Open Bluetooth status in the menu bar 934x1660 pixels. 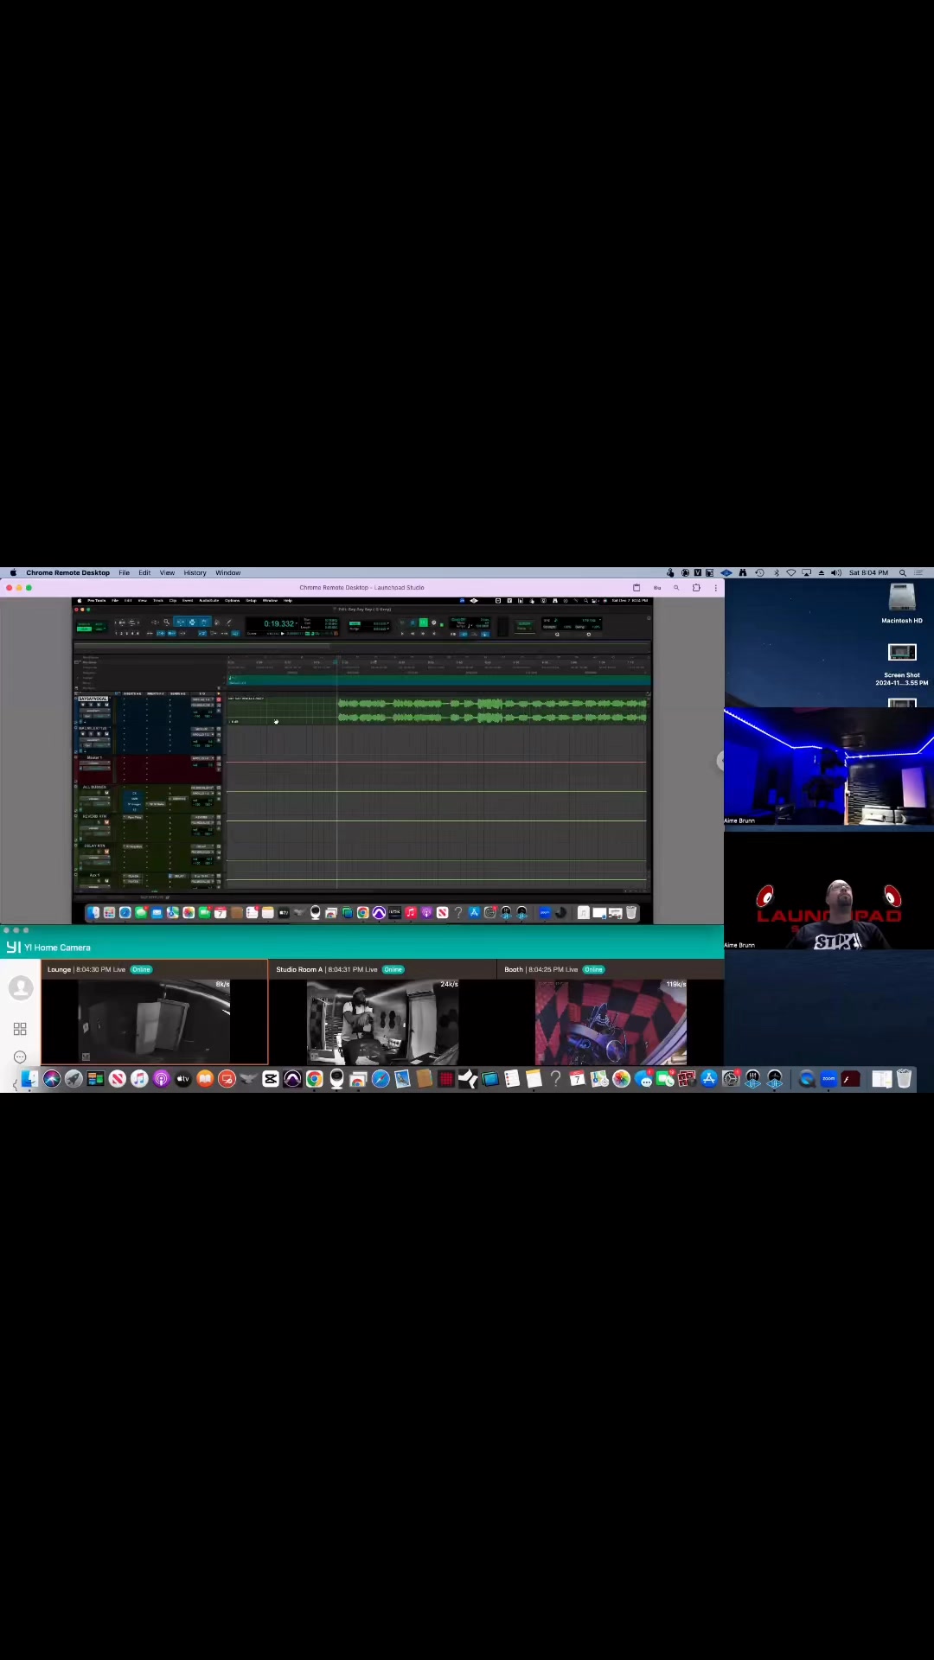click(x=776, y=573)
